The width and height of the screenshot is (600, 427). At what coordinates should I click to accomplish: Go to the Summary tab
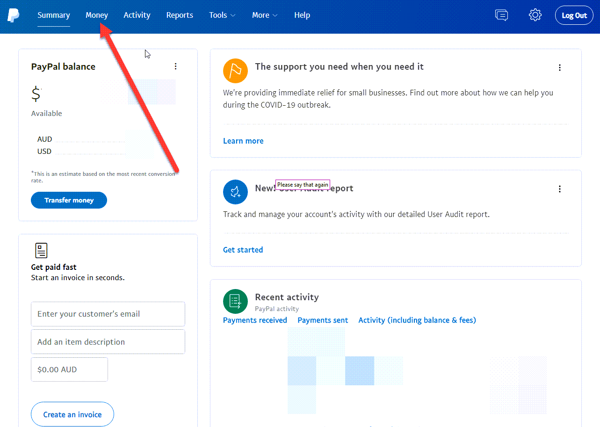(54, 15)
